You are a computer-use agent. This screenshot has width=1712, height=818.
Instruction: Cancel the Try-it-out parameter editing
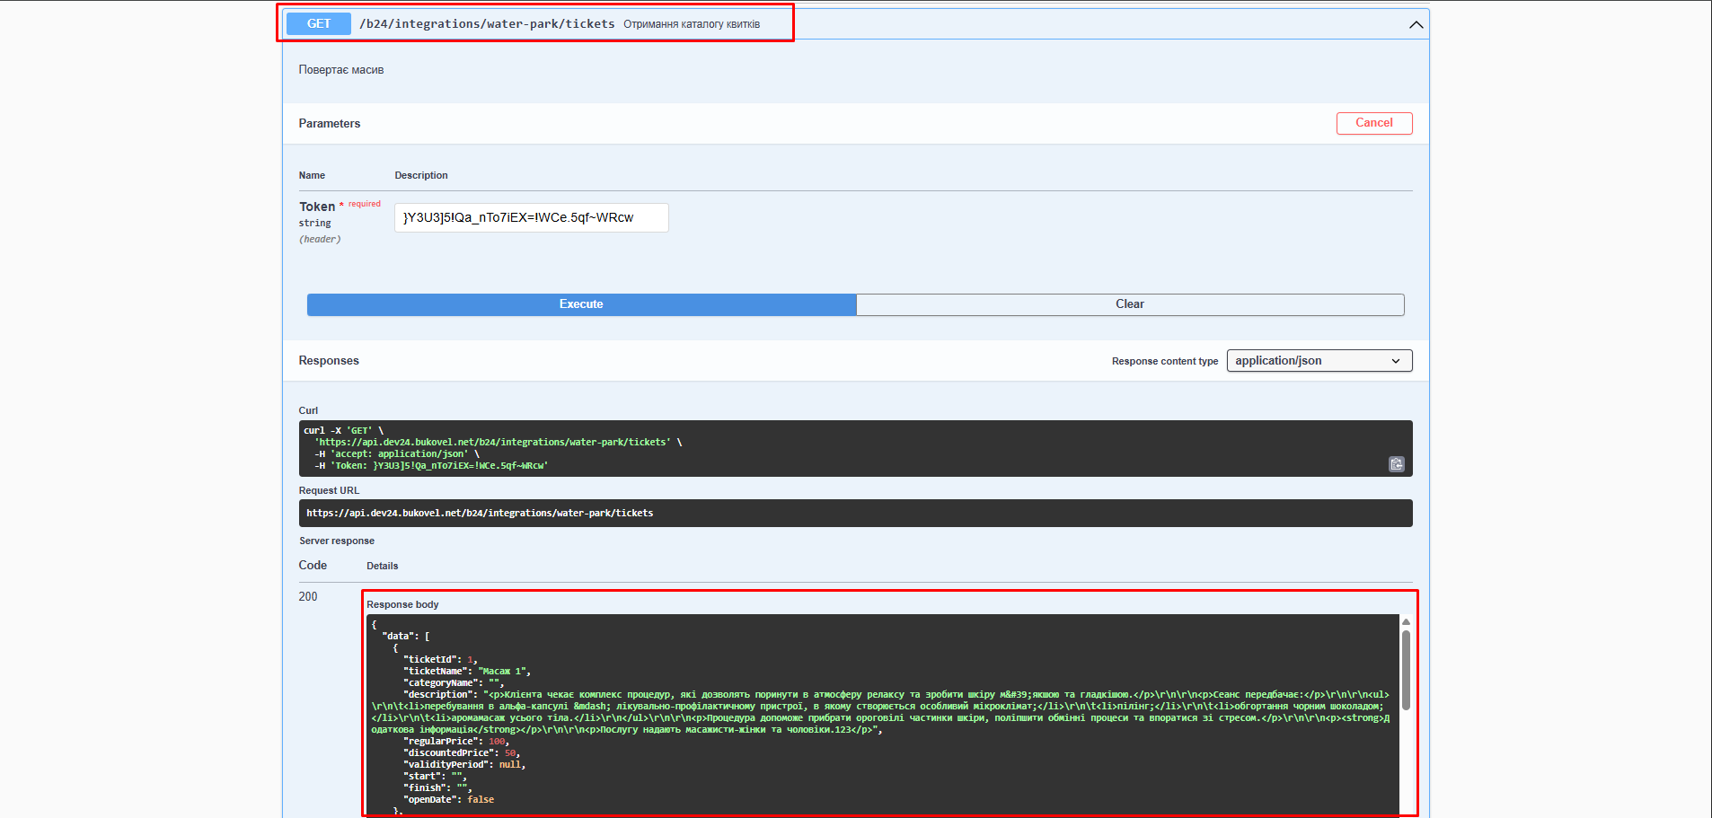(1373, 123)
